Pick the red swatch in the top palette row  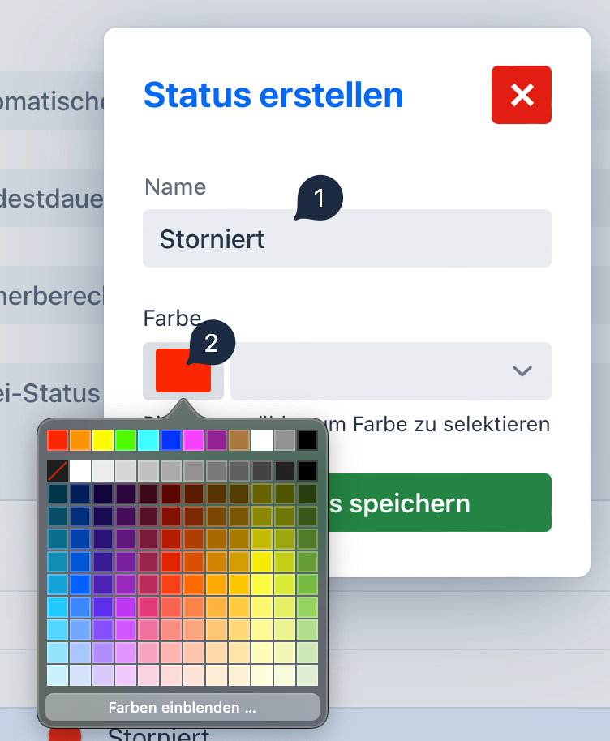tap(58, 439)
